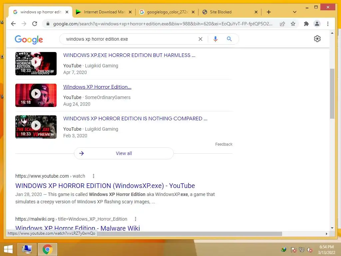Open the HORROR EDITION BUT HARMLESS video link
The height and width of the screenshot is (256, 341).
[129, 55]
